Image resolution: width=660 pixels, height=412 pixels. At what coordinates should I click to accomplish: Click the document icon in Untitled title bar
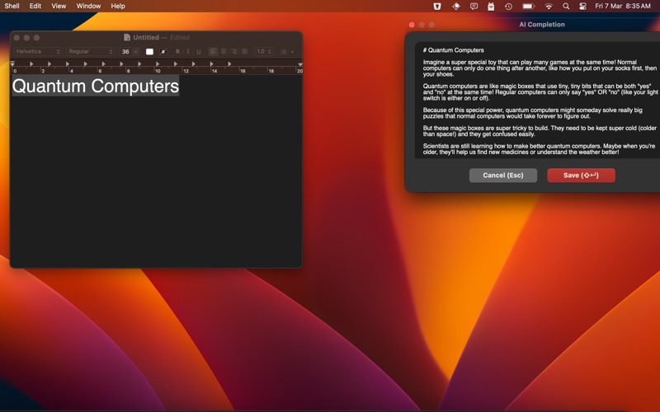click(x=127, y=37)
